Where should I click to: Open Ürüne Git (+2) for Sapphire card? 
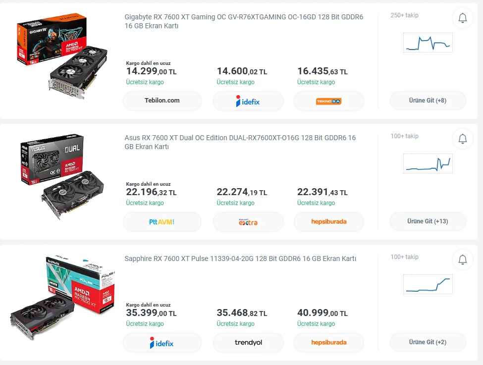[428, 342]
